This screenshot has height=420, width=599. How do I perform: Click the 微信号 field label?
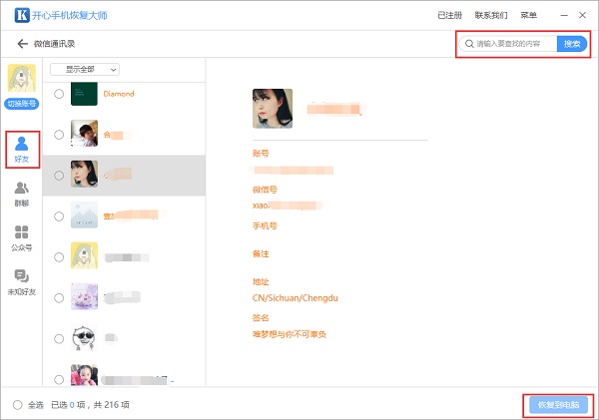[x=265, y=190]
